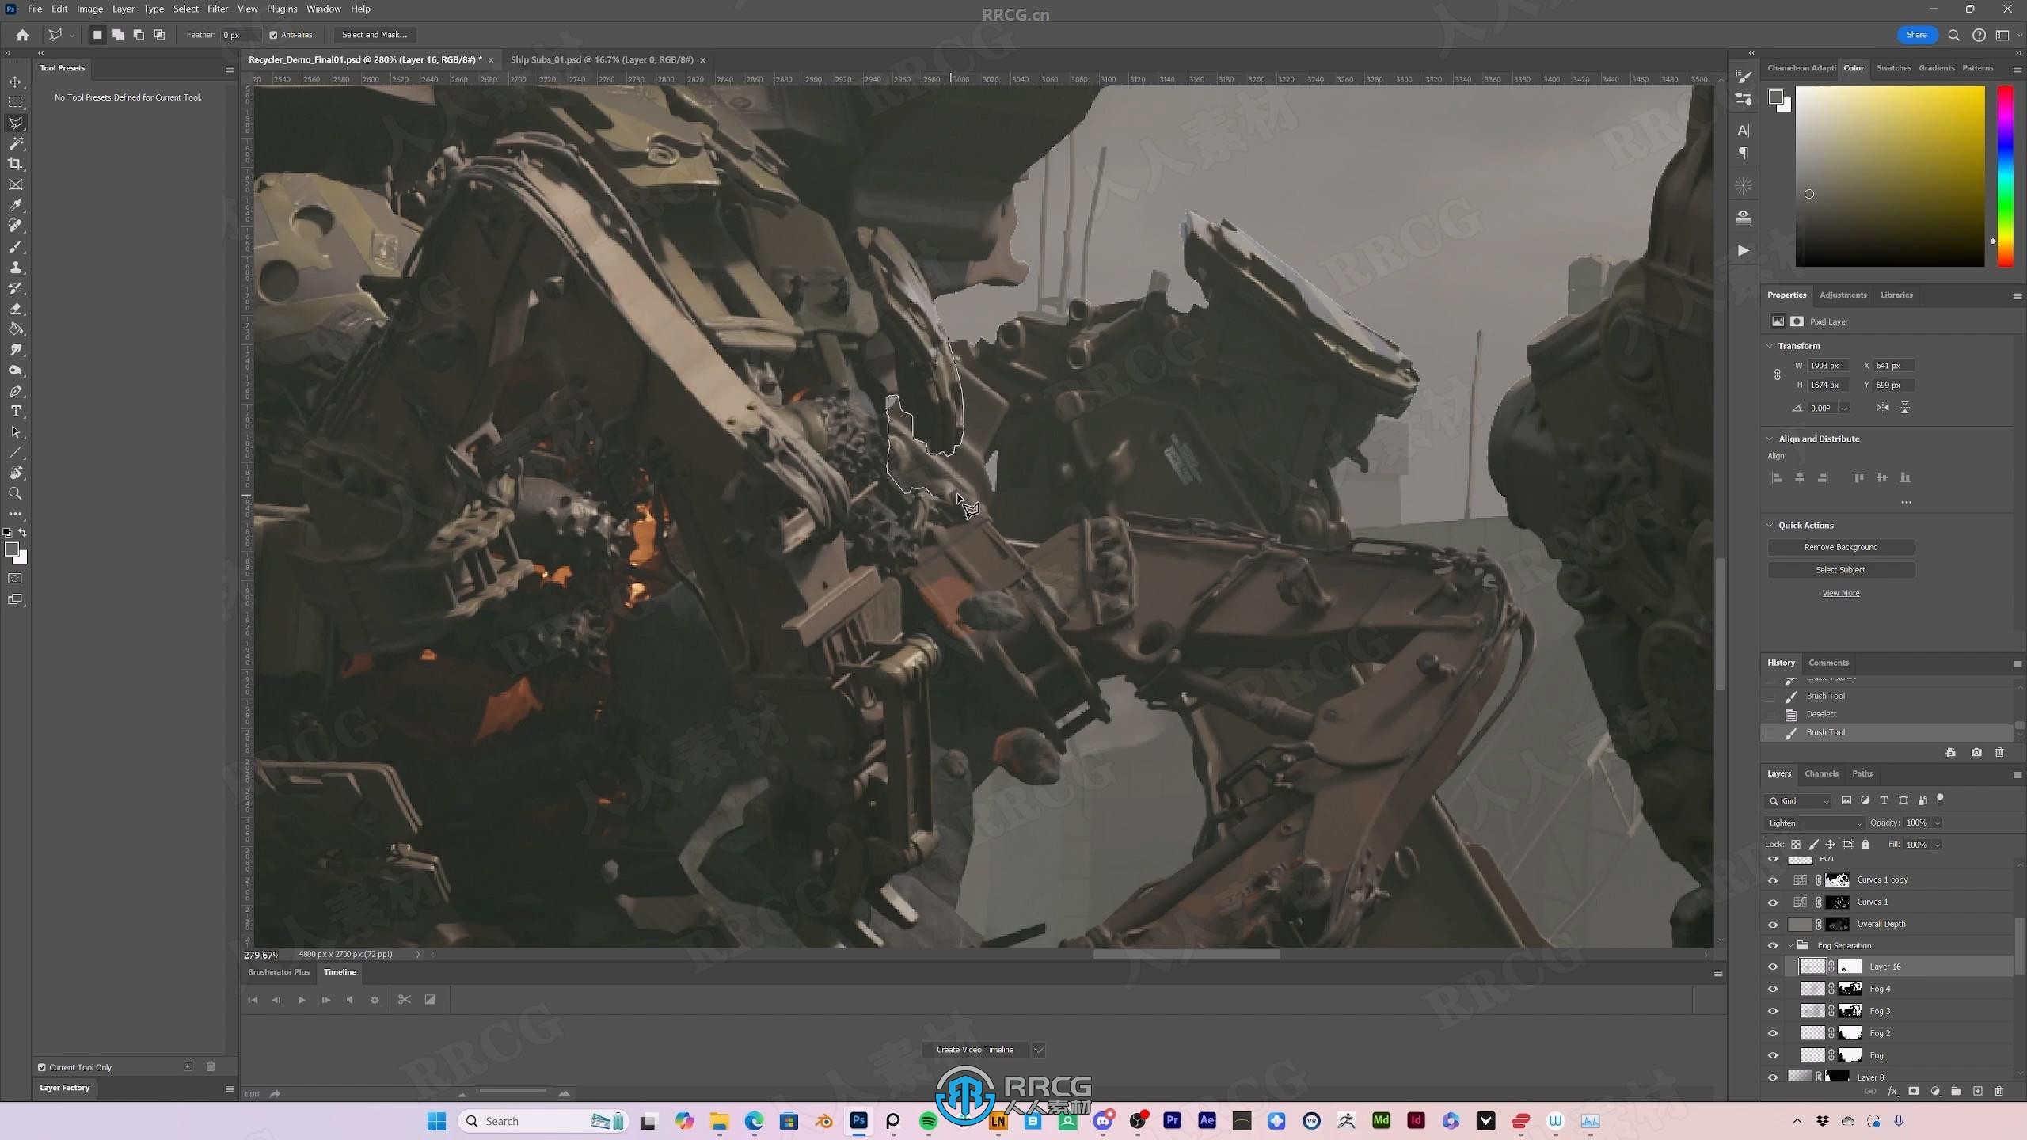Hide the Curves 1 copy layer
The image size is (2027, 1140).
pos(1773,880)
